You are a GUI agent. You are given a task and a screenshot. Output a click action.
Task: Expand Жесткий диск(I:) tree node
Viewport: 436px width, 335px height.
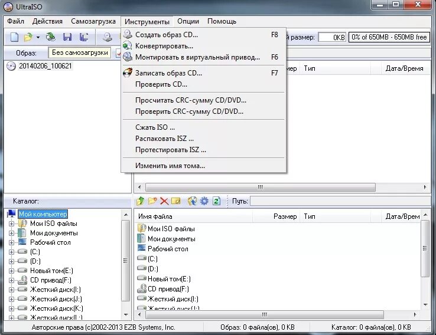coord(11,290)
